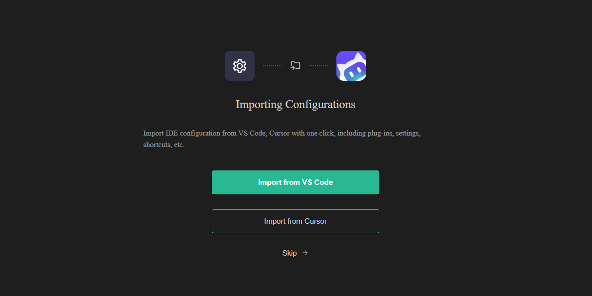The image size is (592, 296).
Task: Click the configuration icon at the left of the diagram
Action: (x=240, y=65)
